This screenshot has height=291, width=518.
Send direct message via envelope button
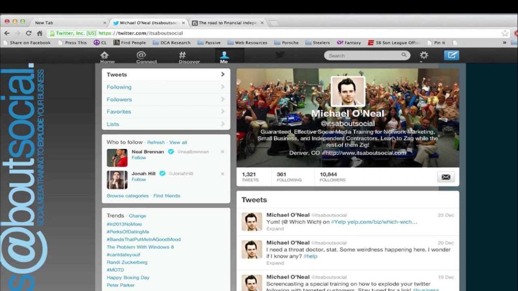[x=446, y=177]
